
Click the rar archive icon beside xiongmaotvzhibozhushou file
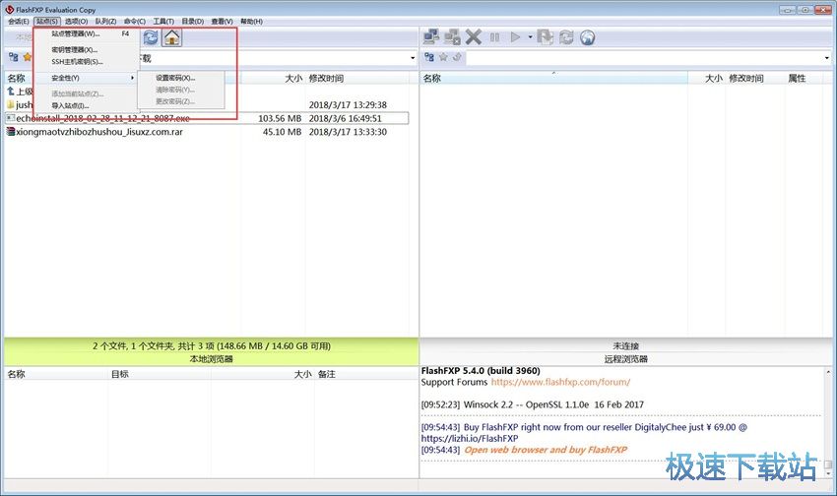11,131
